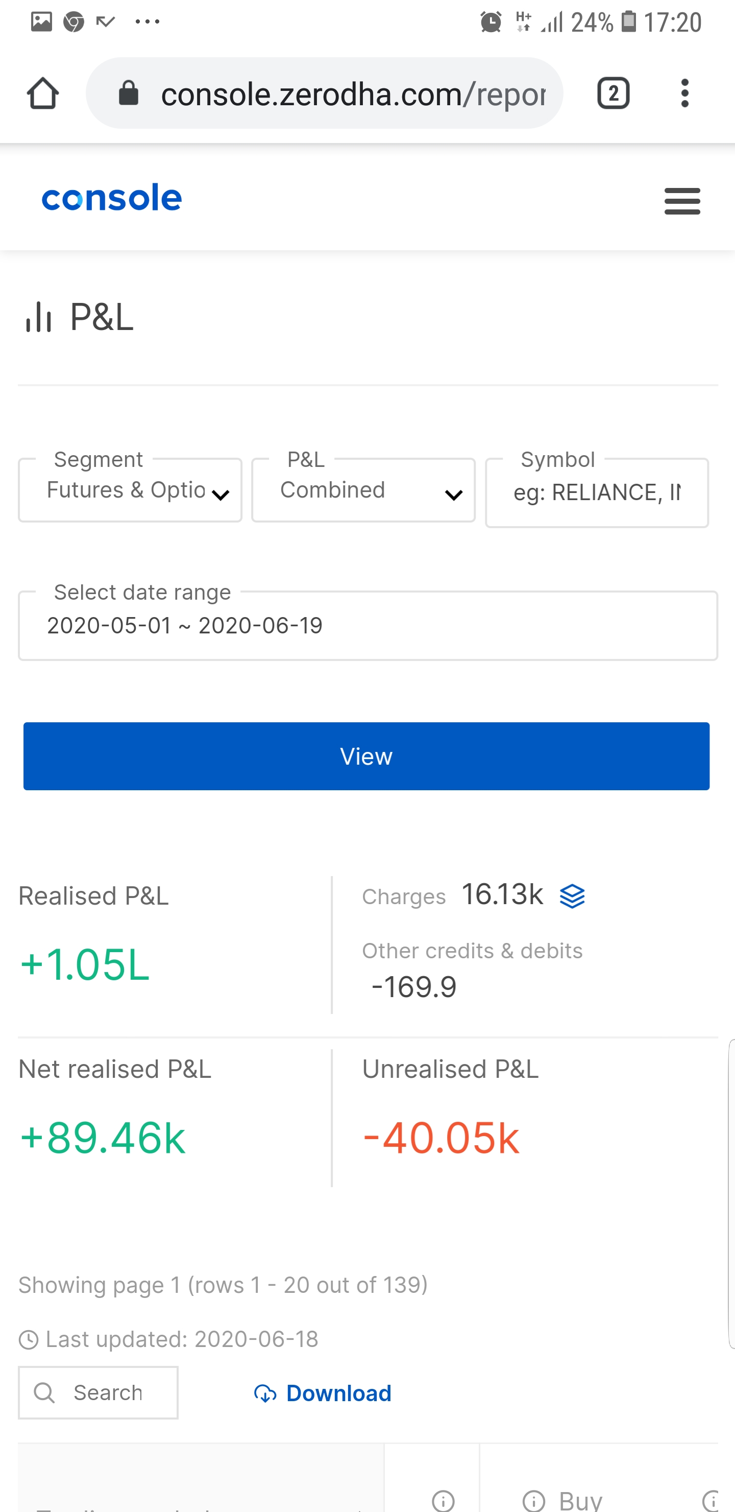Open the browser tab switcher showing 2
Screen dimensions: 735x1512
point(613,93)
